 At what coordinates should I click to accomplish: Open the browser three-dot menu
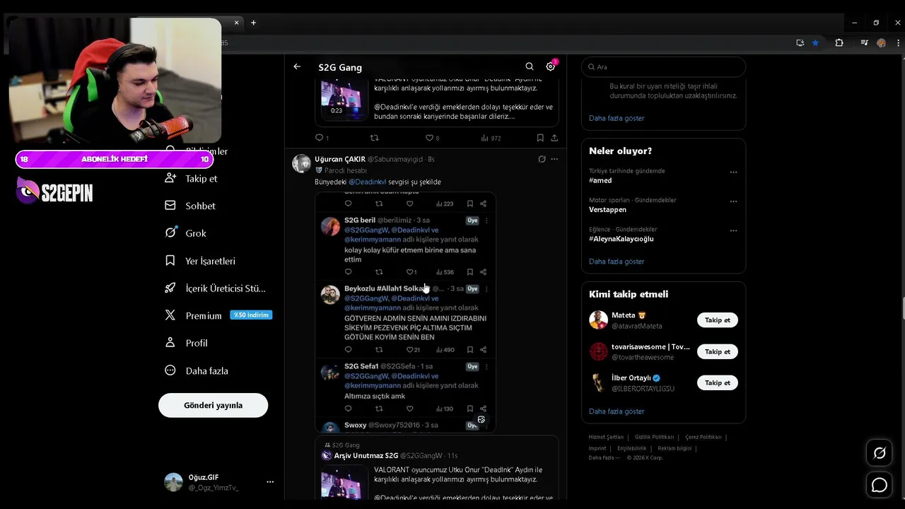(x=898, y=42)
